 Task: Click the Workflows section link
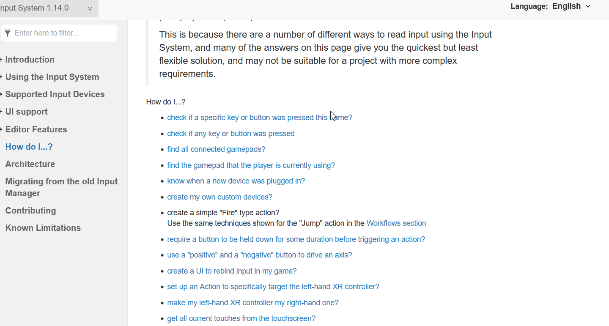click(396, 223)
